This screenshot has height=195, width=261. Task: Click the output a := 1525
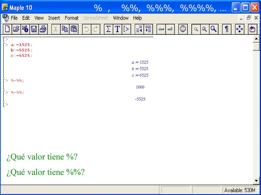[140, 62]
